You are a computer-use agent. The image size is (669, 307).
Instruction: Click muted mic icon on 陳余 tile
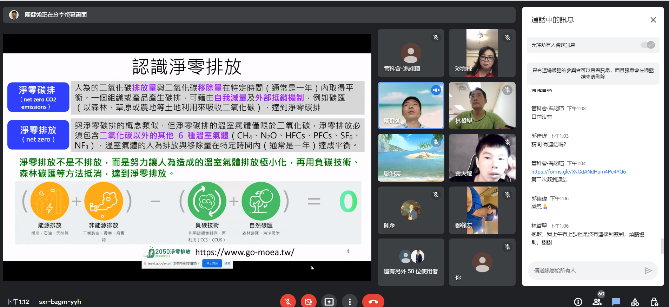tap(436, 195)
